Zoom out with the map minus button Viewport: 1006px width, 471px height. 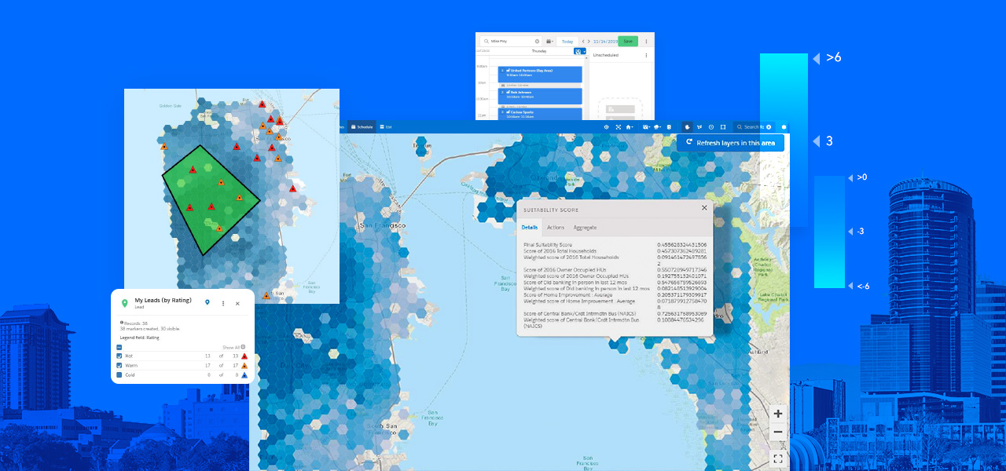pyautogui.click(x=777, y=432)
